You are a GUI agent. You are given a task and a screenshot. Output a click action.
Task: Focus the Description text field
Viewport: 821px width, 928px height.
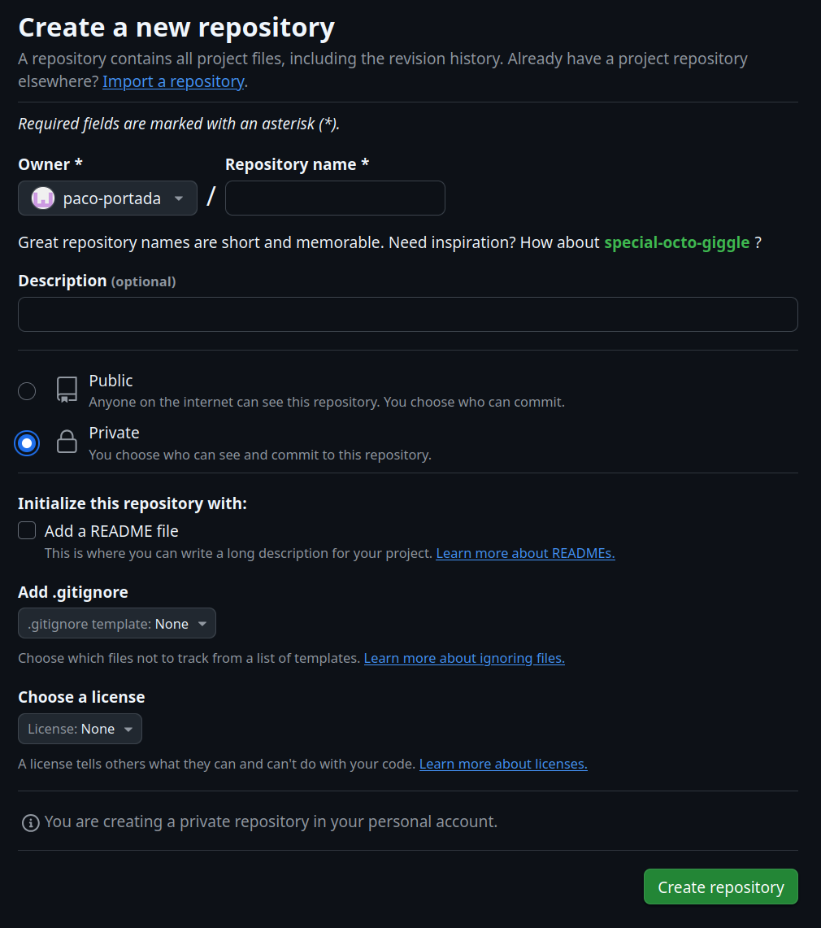[x=408, y=314]
